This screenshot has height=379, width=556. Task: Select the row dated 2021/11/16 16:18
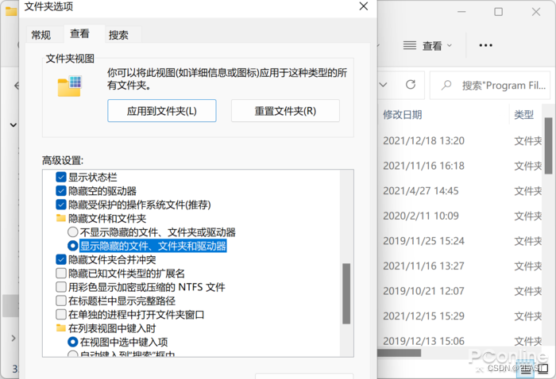461,166
